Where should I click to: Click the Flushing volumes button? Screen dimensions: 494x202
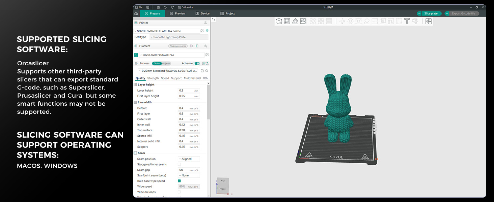[178, 46]
